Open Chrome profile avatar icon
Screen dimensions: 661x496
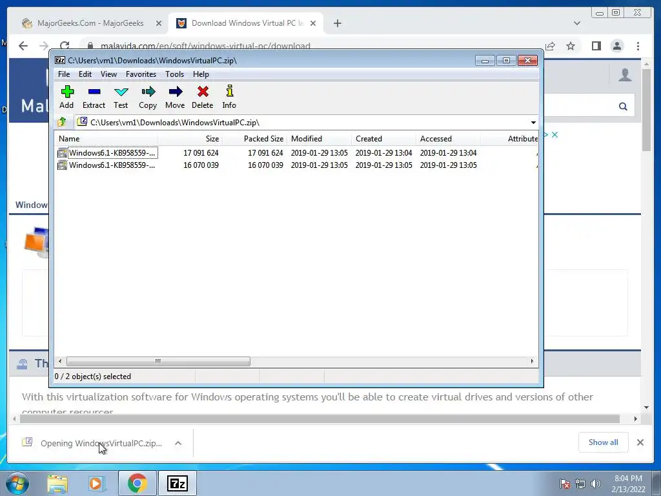(616, 46)
